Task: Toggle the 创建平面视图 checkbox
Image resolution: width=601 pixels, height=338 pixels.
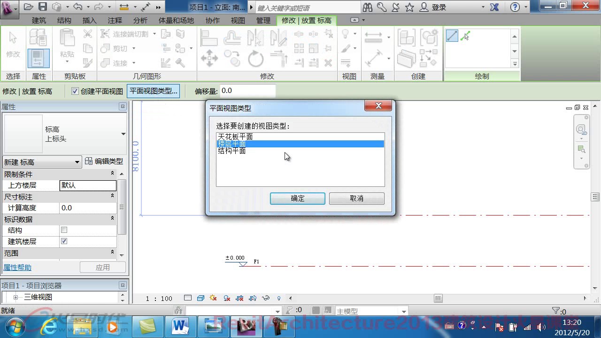Action: coord(75,91)
